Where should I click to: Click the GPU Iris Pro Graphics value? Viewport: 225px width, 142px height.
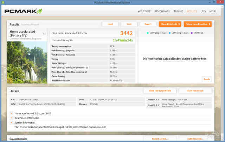tap(41, 104)
